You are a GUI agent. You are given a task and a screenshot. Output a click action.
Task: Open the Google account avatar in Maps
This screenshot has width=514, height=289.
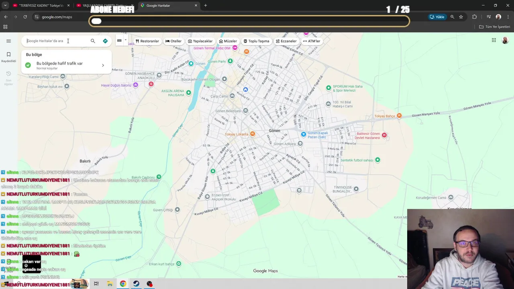tap(505, 40)
